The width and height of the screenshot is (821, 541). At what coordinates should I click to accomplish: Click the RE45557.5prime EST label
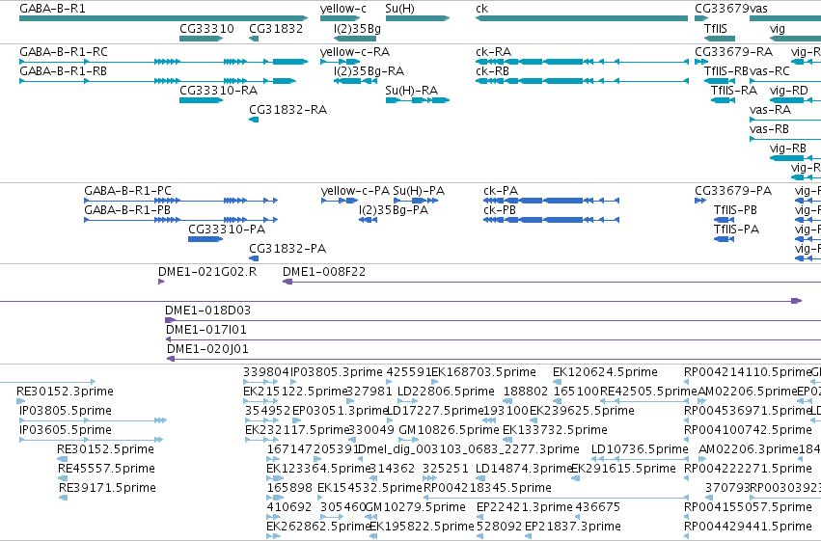click(107, 469)
